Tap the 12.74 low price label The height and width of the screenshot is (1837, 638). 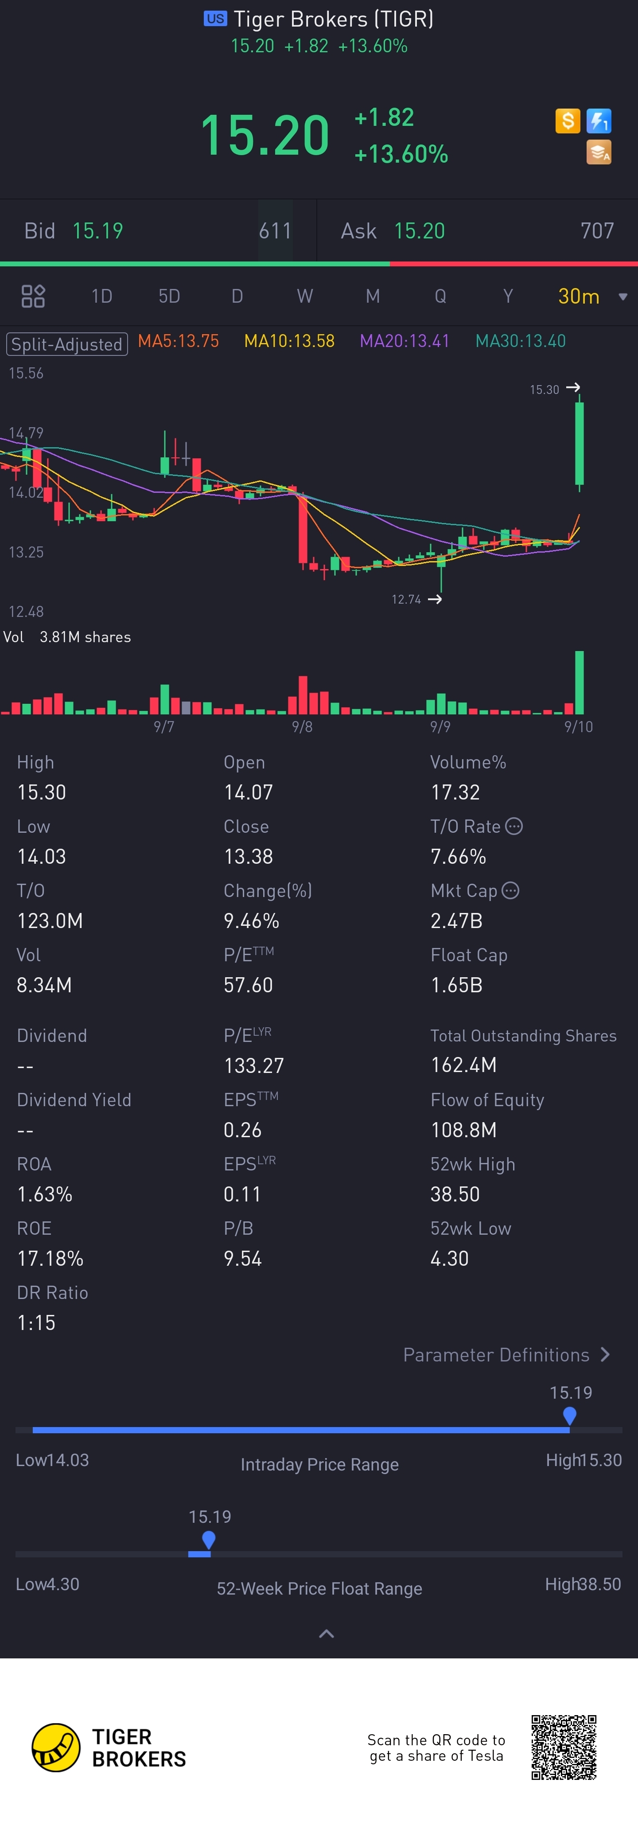coord(406,599)
